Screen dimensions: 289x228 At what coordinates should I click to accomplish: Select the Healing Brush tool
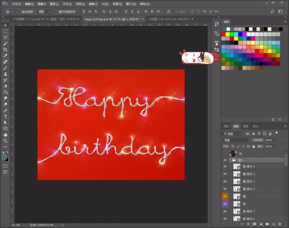5,62
